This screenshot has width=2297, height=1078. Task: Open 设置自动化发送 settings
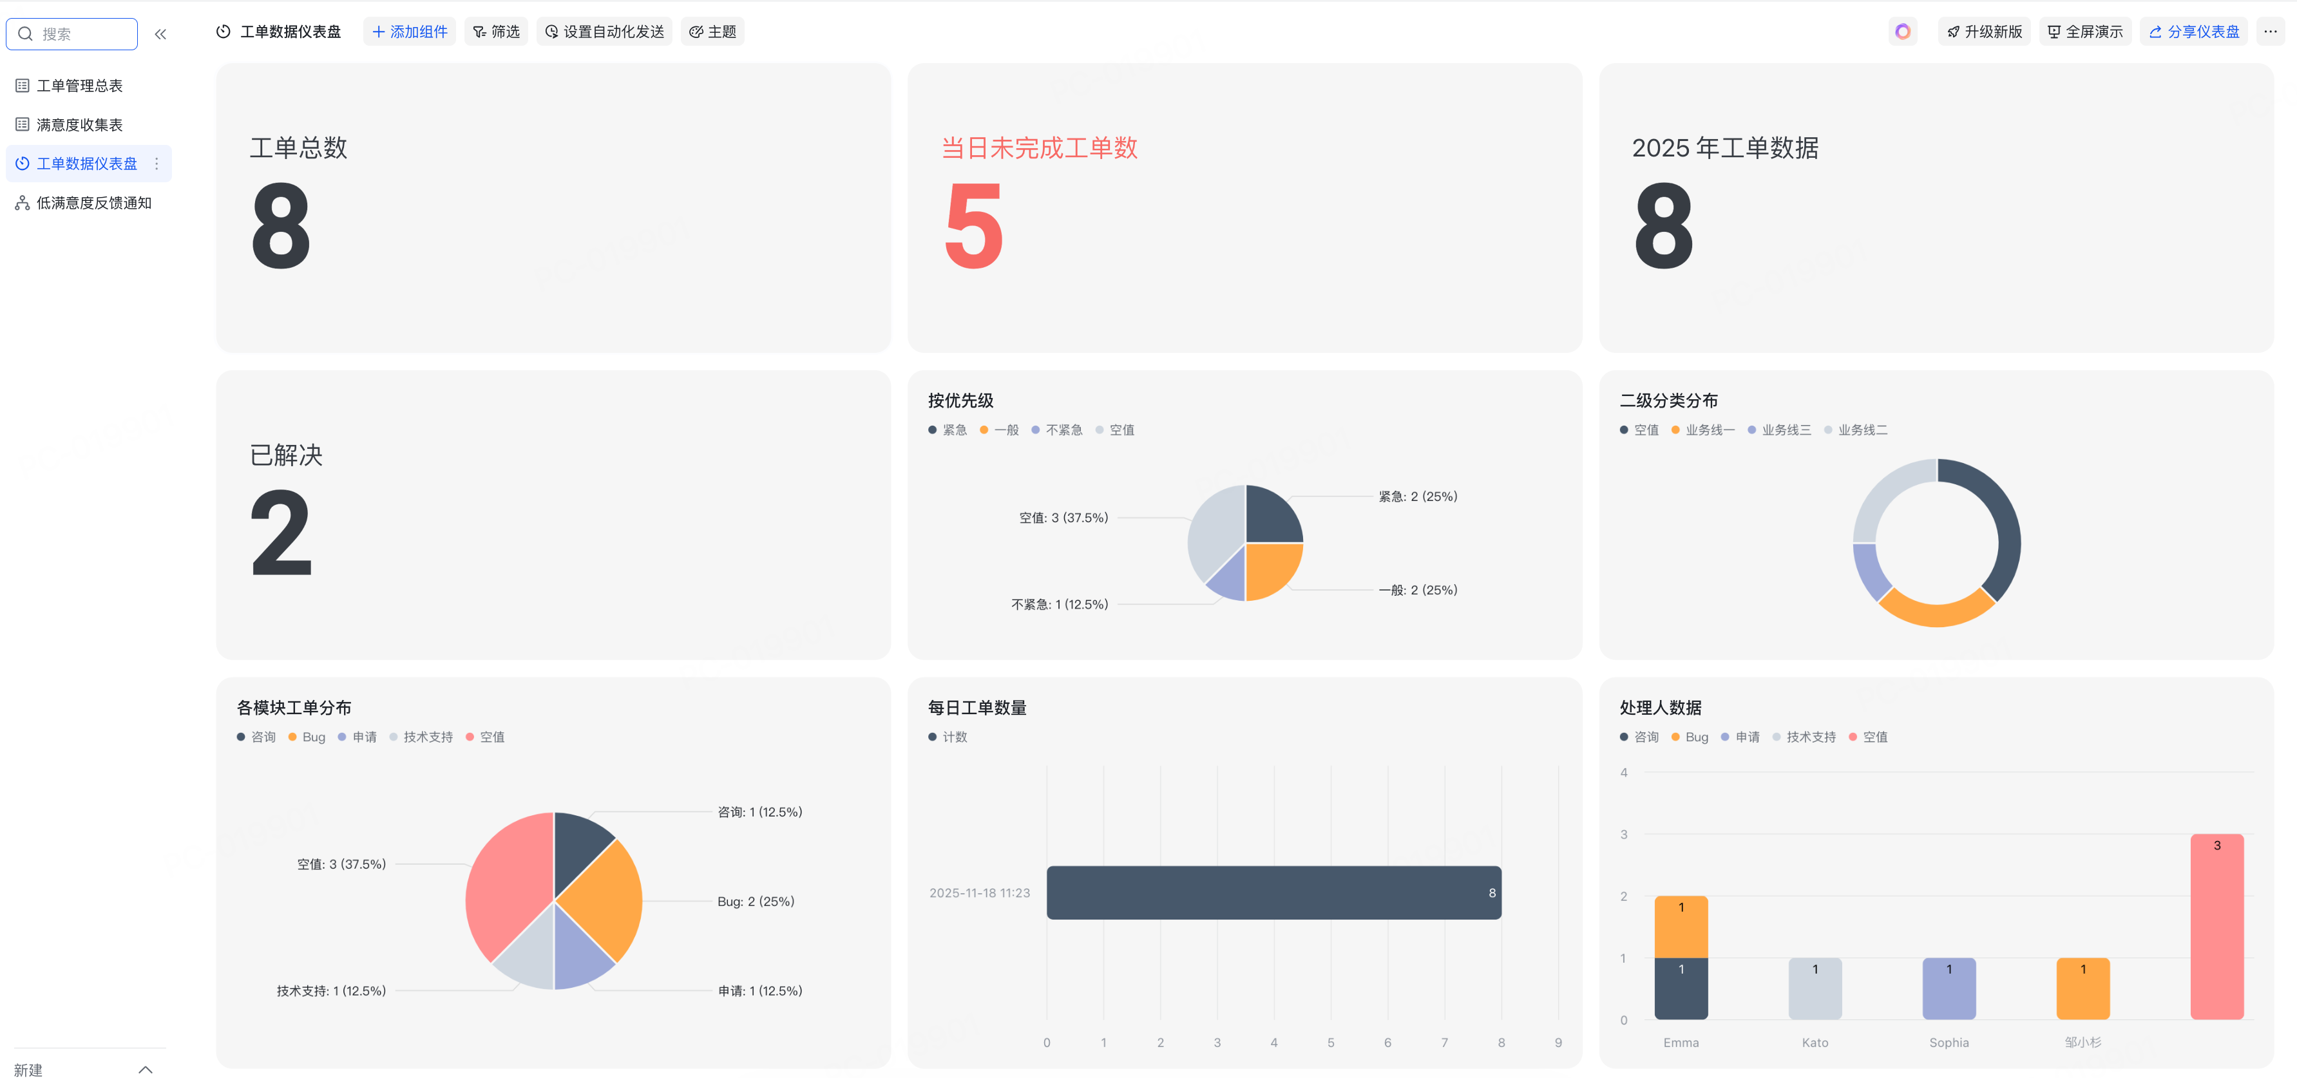pyautogui.click(x=605, y=32)
